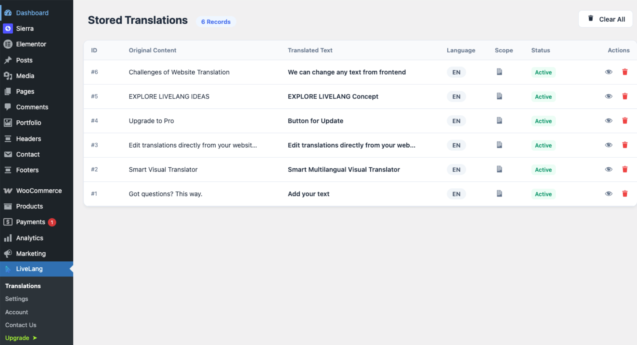Click the Sierra theme icon
637x345 pixels.
8,28
